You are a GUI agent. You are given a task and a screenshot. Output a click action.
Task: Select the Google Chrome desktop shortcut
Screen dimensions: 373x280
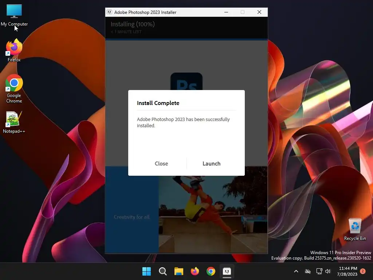coord(14,89)
